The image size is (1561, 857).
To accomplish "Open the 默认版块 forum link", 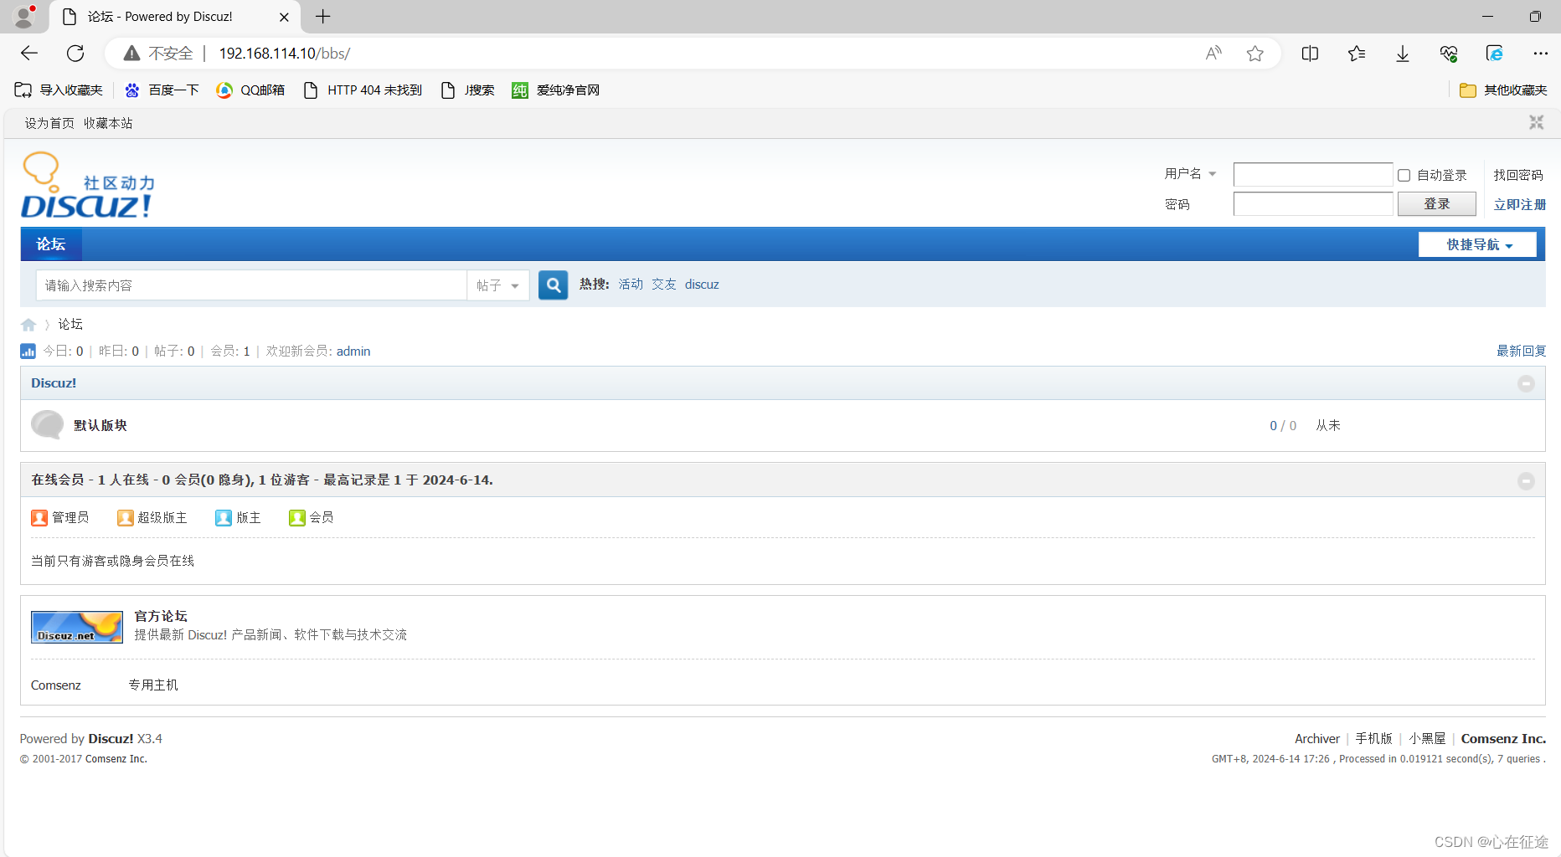I will [100, 425].
